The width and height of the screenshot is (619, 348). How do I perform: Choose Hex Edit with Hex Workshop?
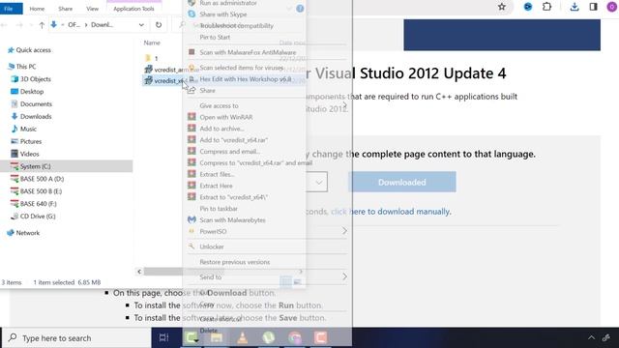246,79
